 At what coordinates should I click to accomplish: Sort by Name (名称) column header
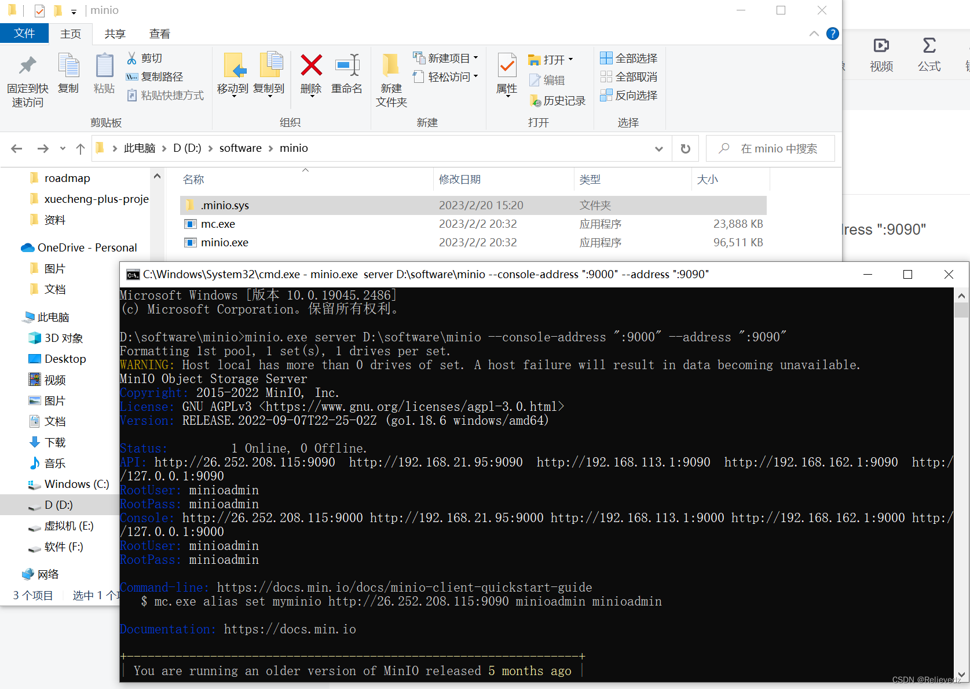click(306, 180)
